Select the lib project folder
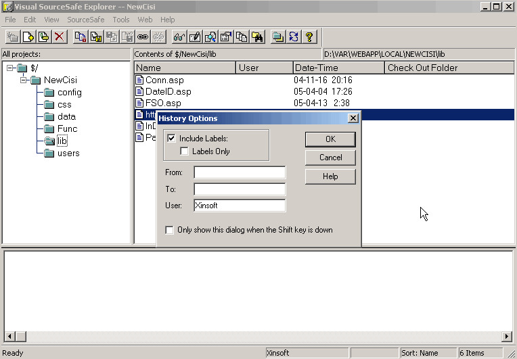This screenshot has width=517, height=359. pyautogui.click(x=62, y=141)
